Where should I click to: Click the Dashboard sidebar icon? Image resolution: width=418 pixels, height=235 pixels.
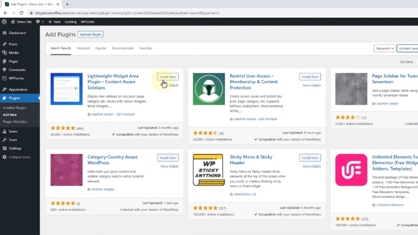point(5,33)
